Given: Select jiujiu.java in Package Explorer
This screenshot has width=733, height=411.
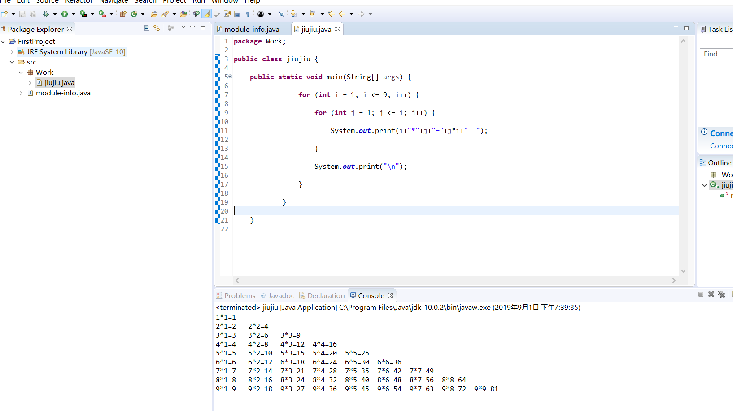Looking at the screenshot, I should coord(55,83).
